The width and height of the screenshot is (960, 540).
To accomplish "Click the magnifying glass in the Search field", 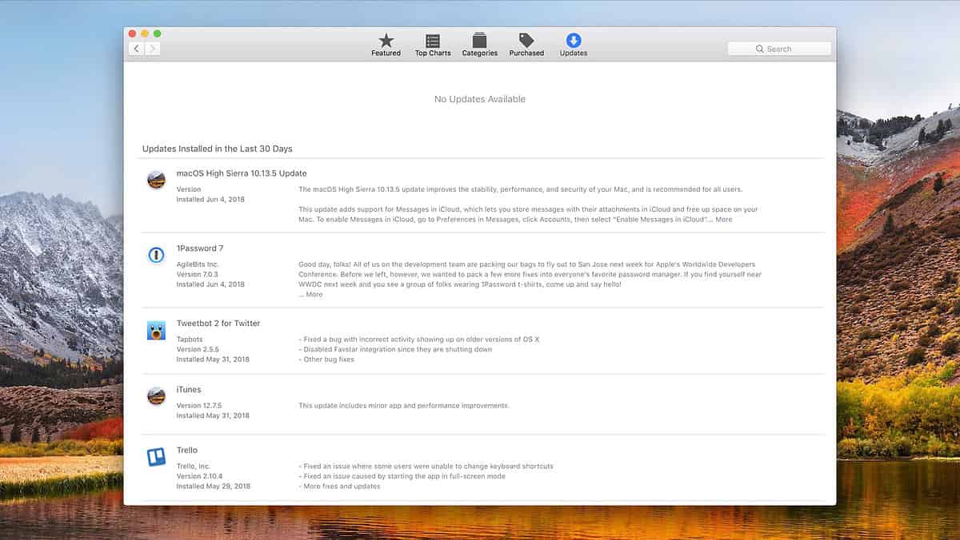I will [760, 49].
